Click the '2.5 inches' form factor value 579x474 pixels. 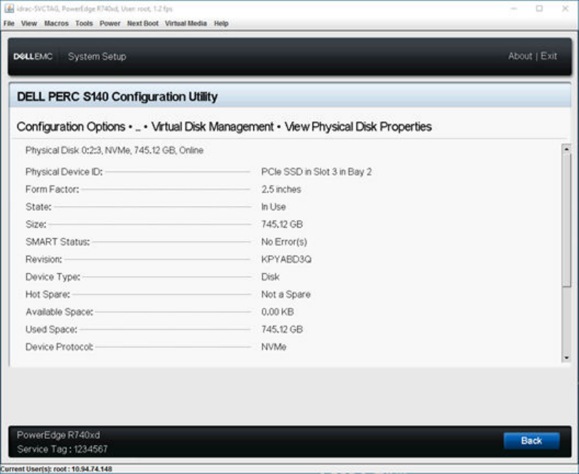[x=281, y=189]
